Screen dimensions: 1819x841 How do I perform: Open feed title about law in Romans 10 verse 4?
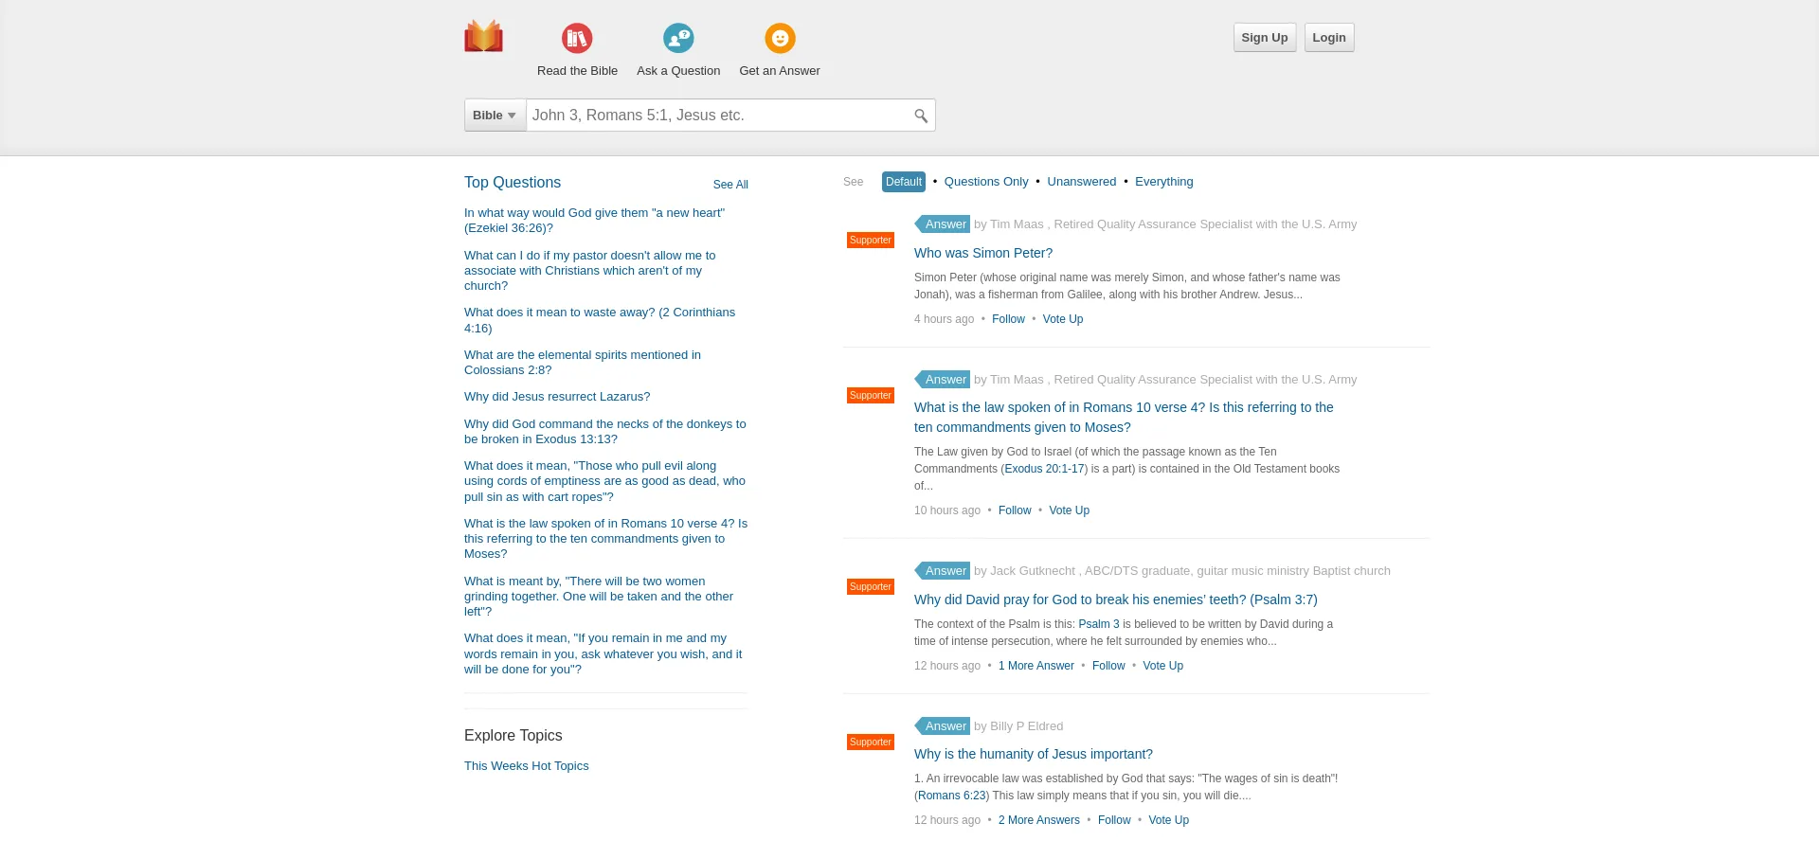click(x=1124, y=418)
